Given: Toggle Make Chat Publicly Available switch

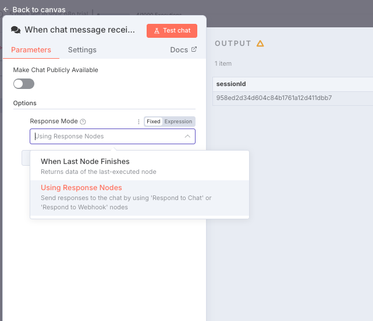Looking at the screenshot, I should [x=24, y=84].
